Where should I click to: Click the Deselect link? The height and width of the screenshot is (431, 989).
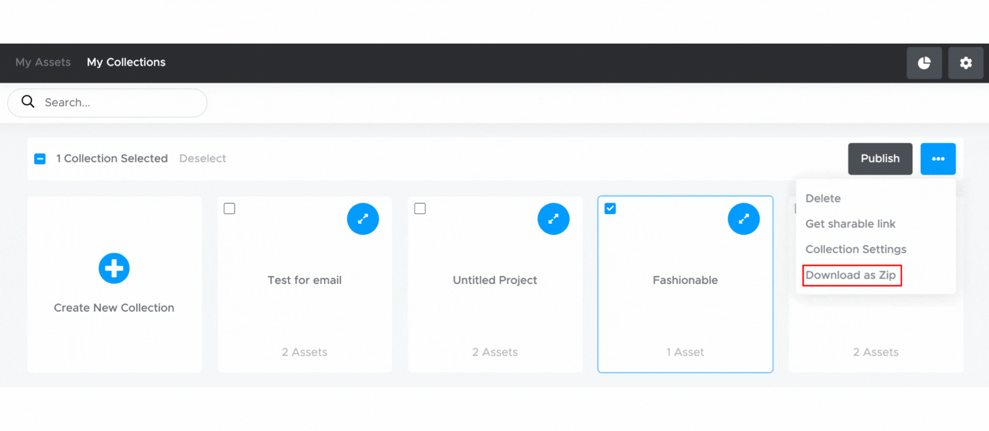(x=202, y=159)
